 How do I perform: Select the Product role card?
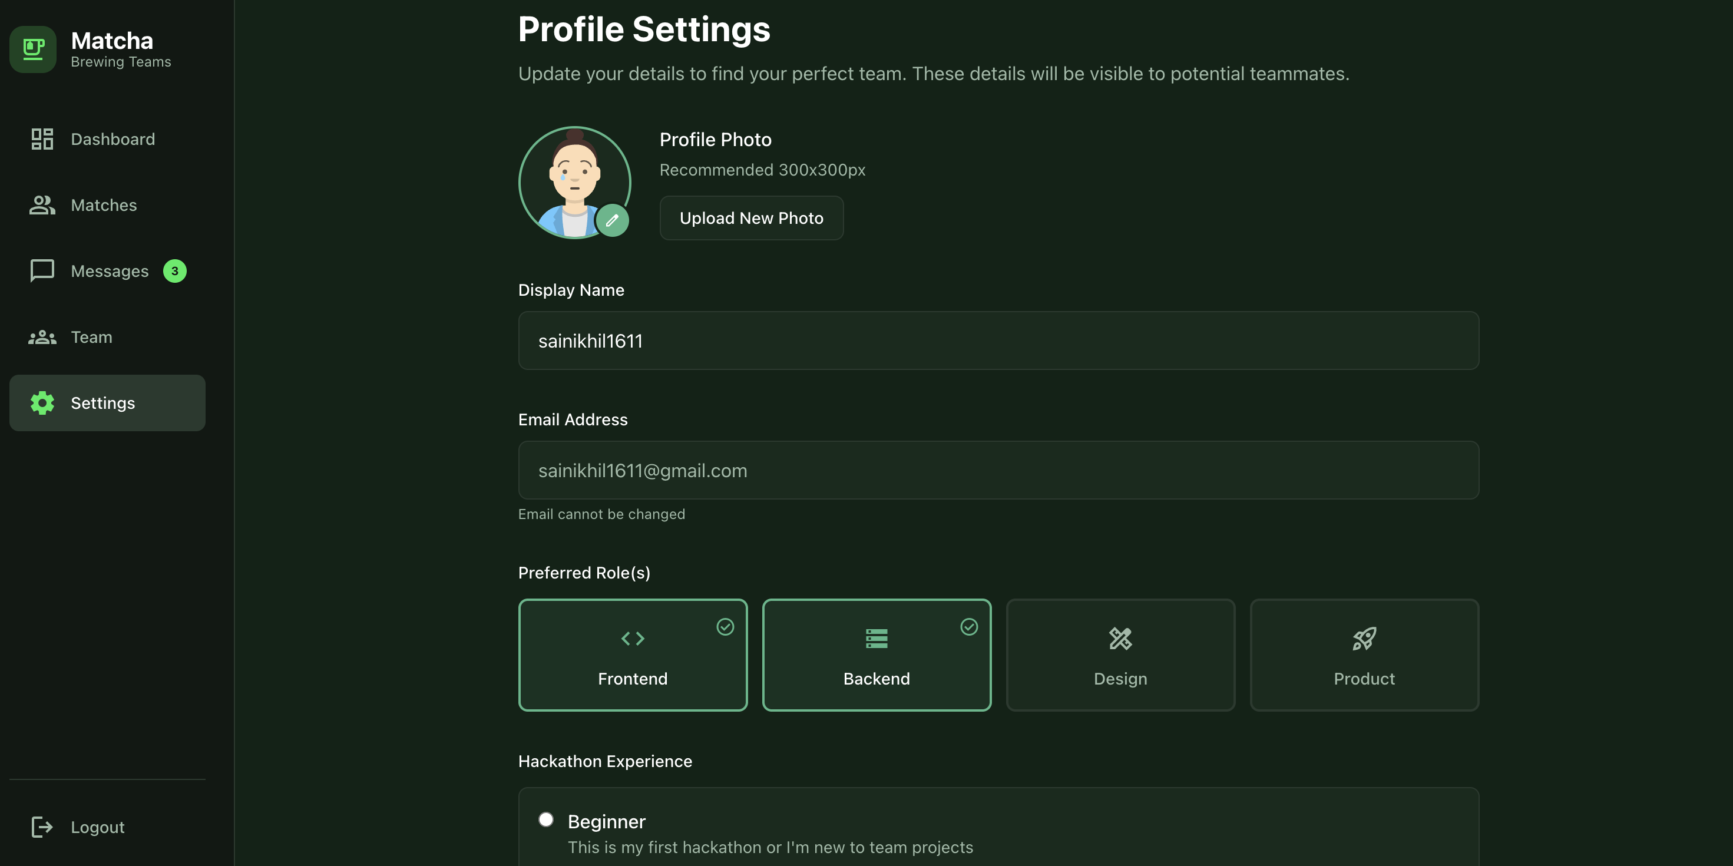pos(1364,655)
